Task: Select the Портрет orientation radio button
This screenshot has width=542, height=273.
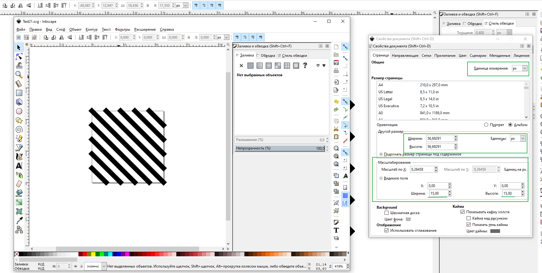Action: click(x=486, y=125)
